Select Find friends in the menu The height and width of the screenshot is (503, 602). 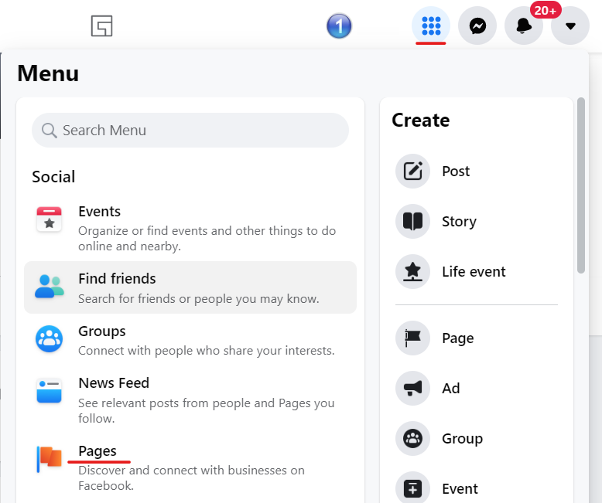click(117, 279)
